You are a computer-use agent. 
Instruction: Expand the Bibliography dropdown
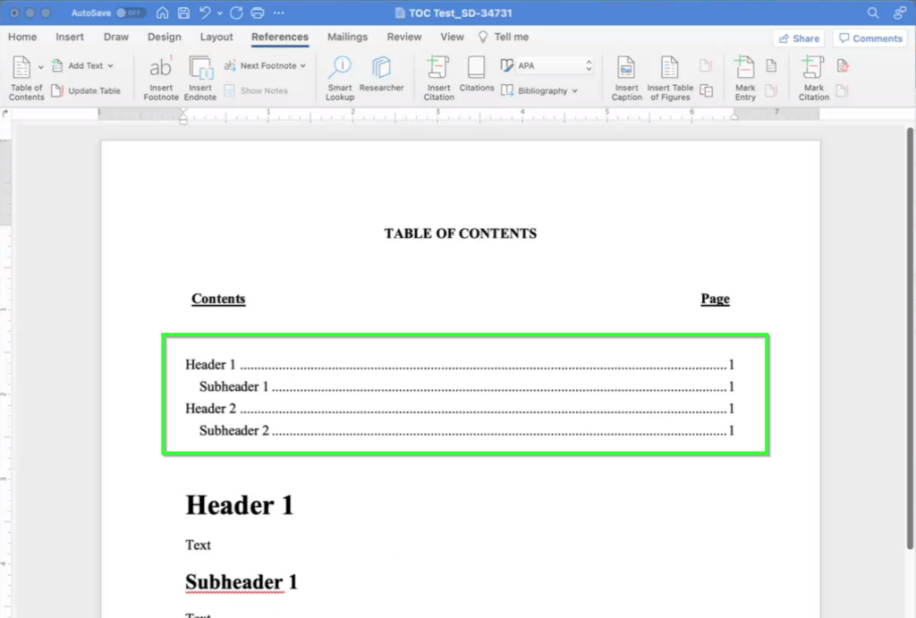pyautogui.click(x=574, y=90)
